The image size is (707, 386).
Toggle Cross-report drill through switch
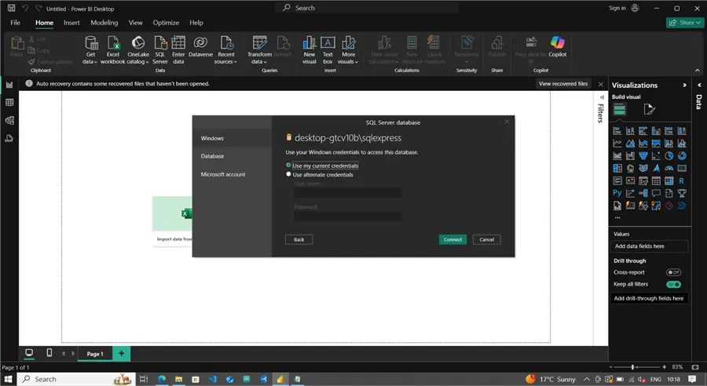pos(674,272)
